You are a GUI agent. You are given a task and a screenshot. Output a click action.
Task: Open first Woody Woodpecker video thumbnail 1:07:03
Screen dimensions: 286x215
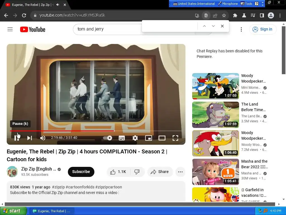point(215,86)
